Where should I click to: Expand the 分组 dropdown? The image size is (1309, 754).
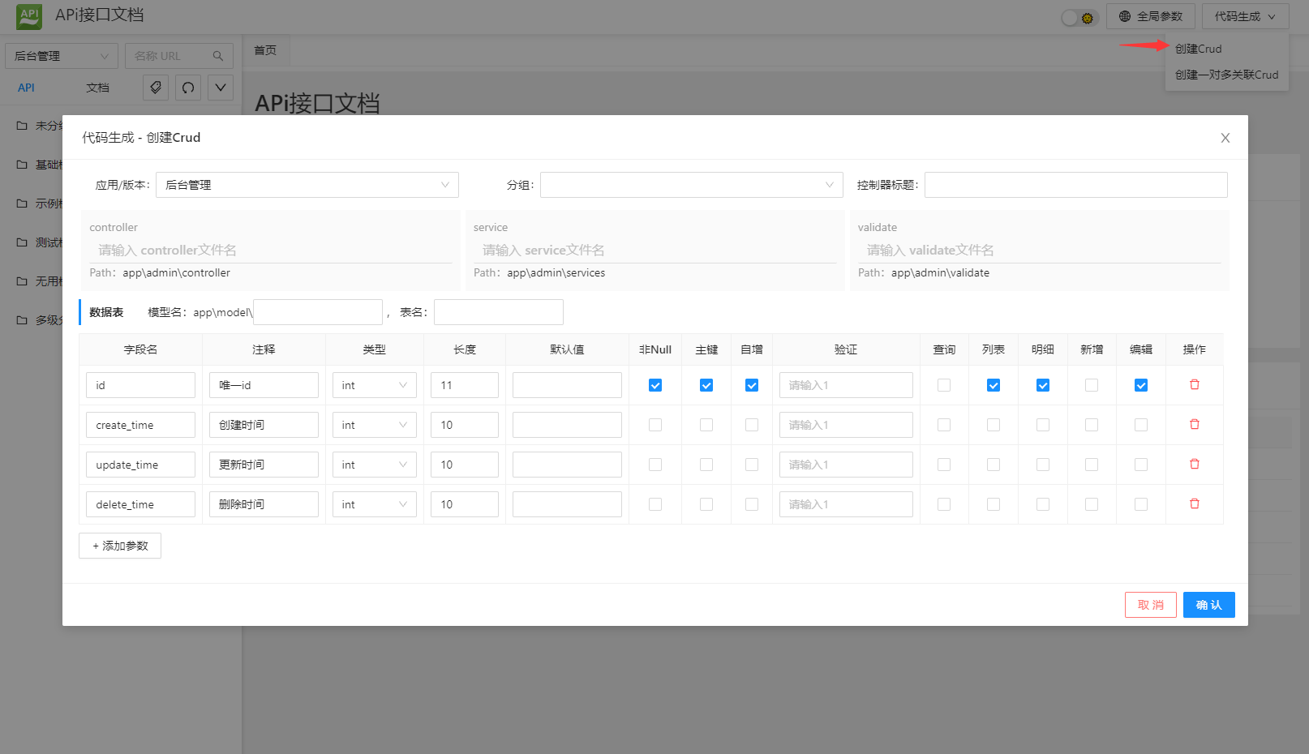691,185
